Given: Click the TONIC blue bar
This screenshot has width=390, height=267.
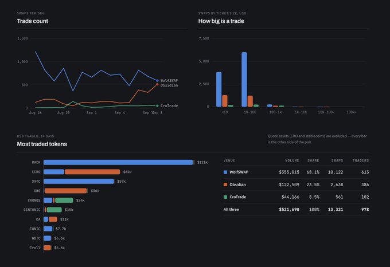Looking at the screenshot, I should tap(48, 229).
